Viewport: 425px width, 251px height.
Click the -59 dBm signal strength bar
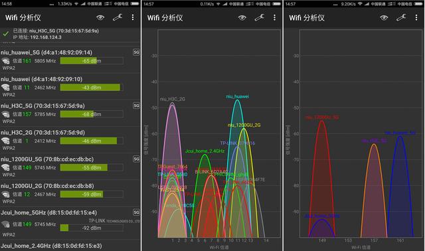tap(92, 194)
